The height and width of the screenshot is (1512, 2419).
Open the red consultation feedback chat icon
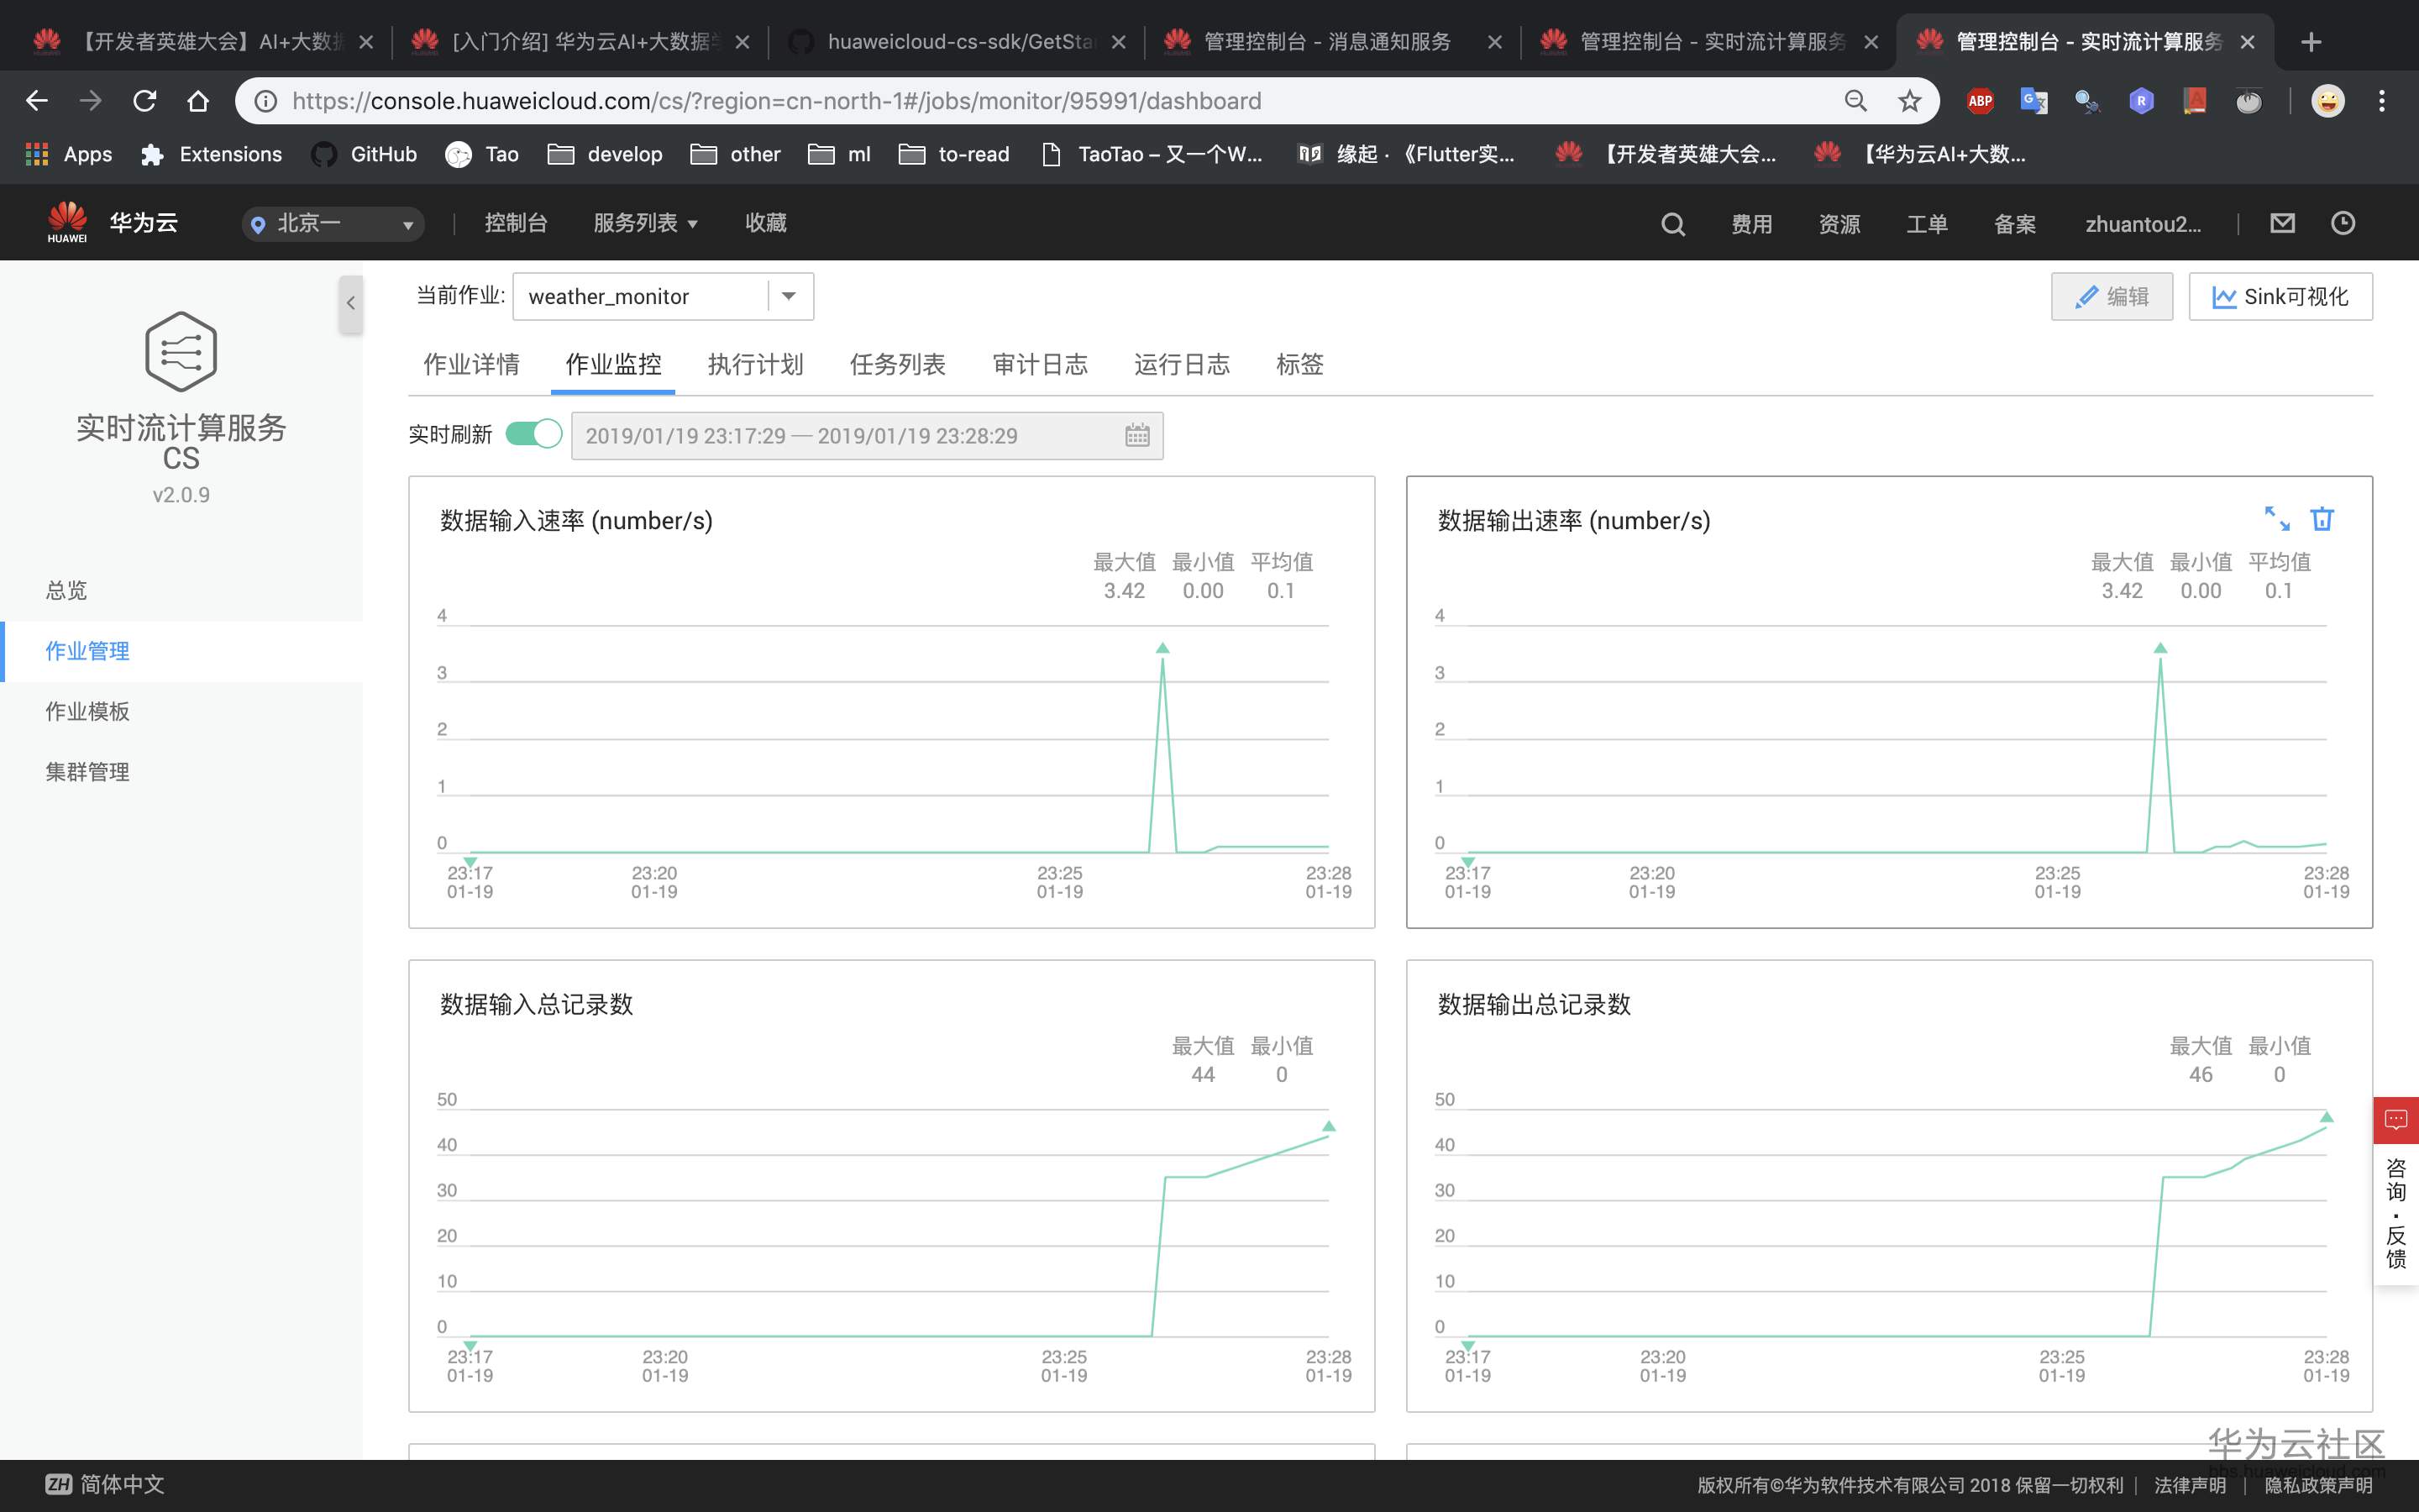coord(2396,1120)
